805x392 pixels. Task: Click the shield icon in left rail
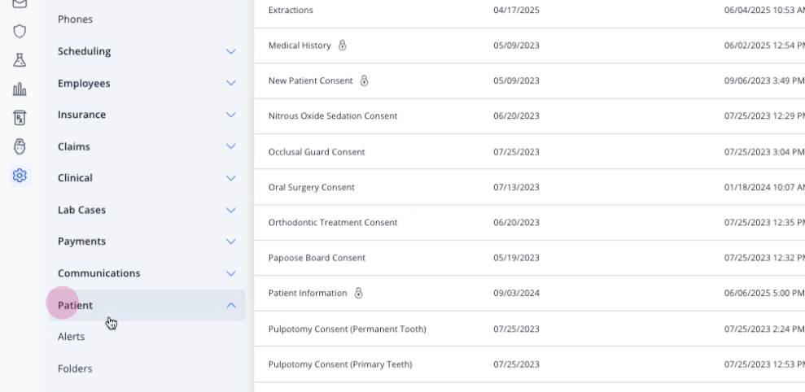(x=20, y=31)
